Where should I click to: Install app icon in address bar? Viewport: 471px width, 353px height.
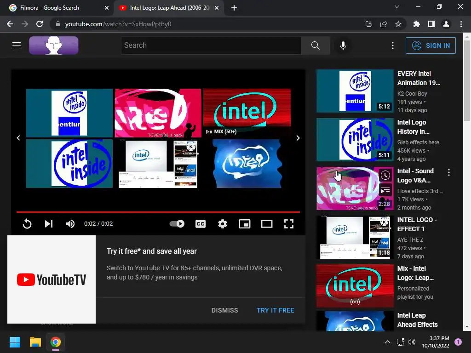pos(368,24)
